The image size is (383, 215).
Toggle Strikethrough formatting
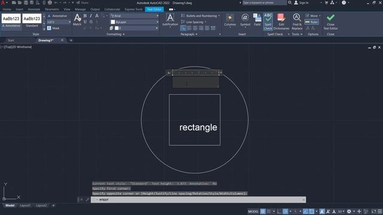click(97, 16)
